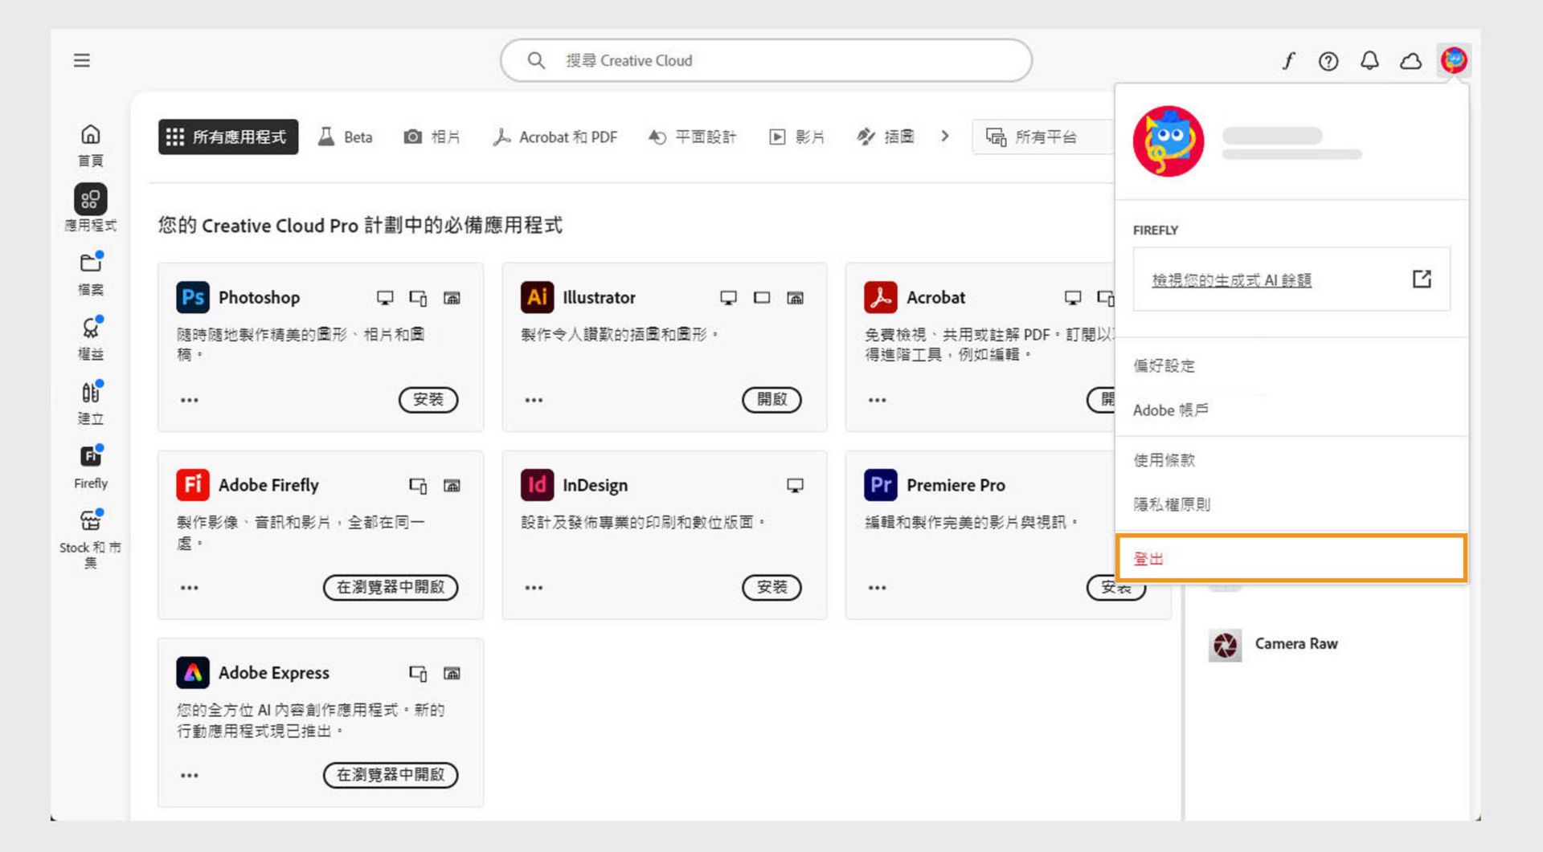The width and height of the screenshot is (1543, 852).
Task: Open Stock 和市集 in the sidebar
Action: (x=91, y=538)
